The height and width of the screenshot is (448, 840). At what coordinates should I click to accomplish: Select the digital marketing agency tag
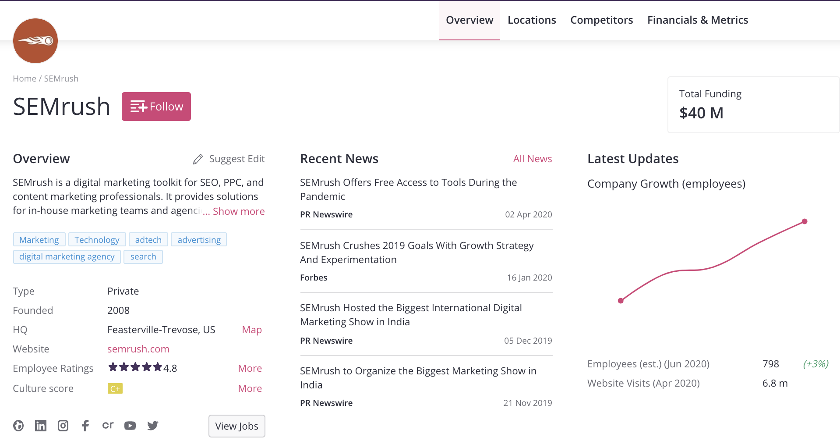click(x=67, y=256)
